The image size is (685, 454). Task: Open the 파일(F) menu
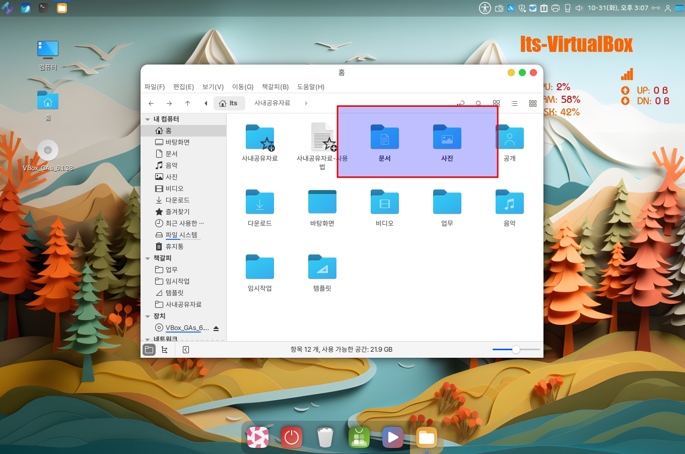click(154, 87)
